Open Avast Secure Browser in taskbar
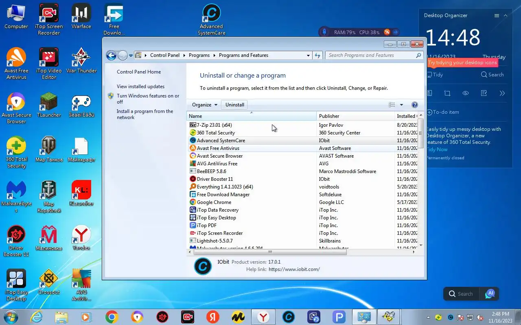The width and height of the screenshot is (521, 325). coord(137,317)
